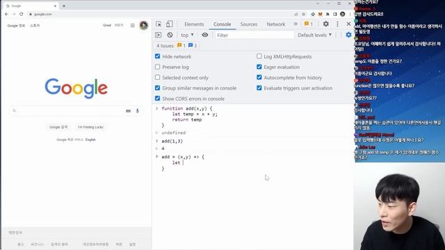Focus the Google search box

[x=76, y=111]
